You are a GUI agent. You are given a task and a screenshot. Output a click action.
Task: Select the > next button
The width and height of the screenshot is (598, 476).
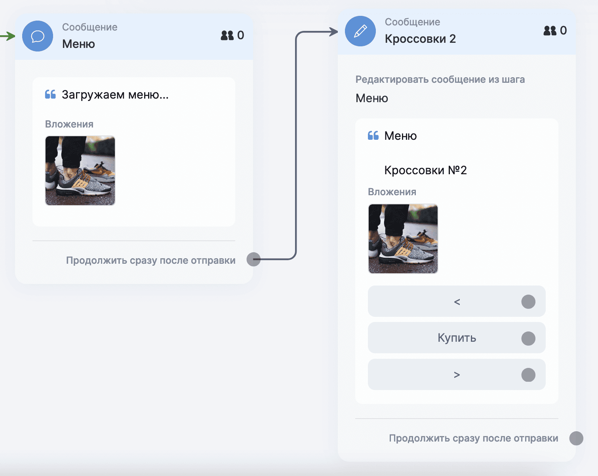pos(457,375)
